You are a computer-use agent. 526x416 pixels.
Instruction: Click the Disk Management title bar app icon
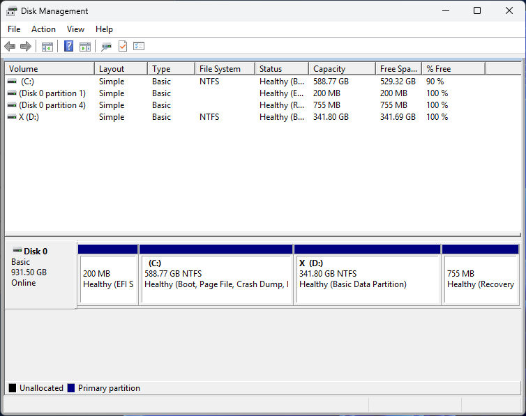point(11,11)
